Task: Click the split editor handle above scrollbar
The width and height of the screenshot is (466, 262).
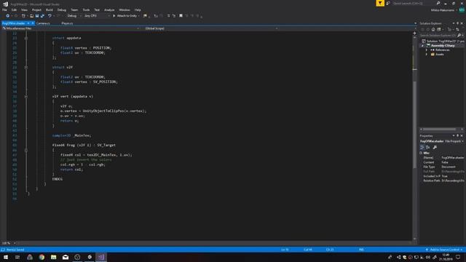Action: (415, 33)
